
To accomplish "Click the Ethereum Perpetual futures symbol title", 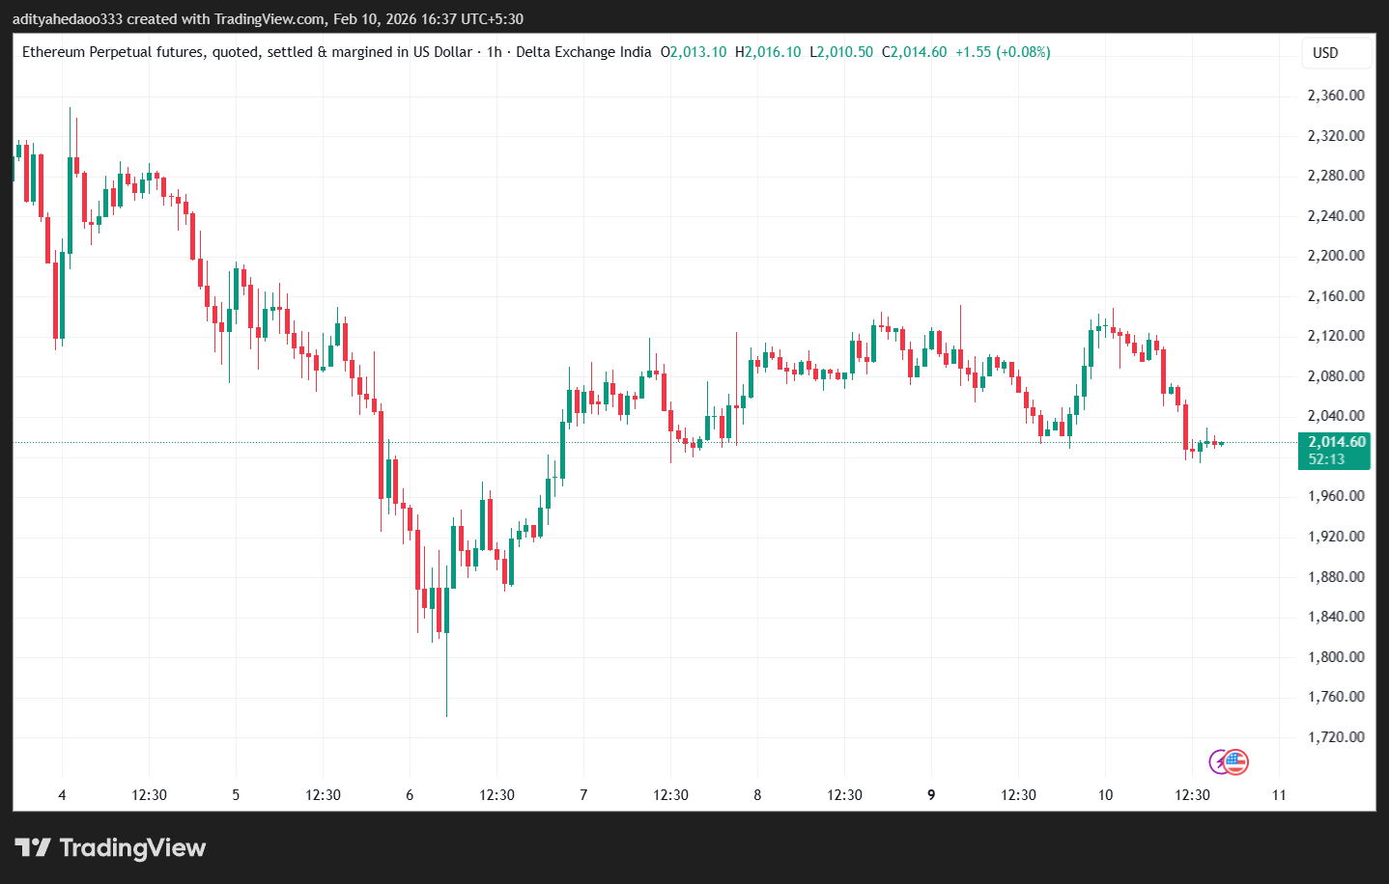I will tap(246, 52).
